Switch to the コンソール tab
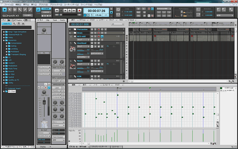 click(x=115, y=147)
